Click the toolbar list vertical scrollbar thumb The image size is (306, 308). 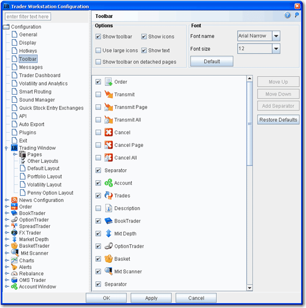(249, 124)
